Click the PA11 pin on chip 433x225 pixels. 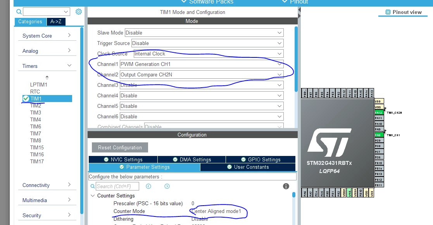click(379, 118)
